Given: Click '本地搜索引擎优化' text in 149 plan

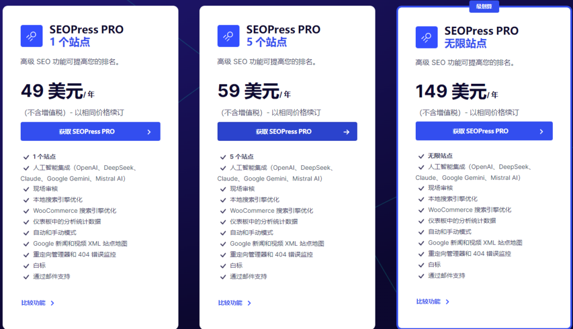Looking at the screenshot, I should coord(453,199).
